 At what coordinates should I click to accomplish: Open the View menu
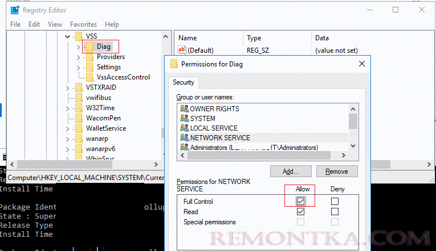click(55, 24)
